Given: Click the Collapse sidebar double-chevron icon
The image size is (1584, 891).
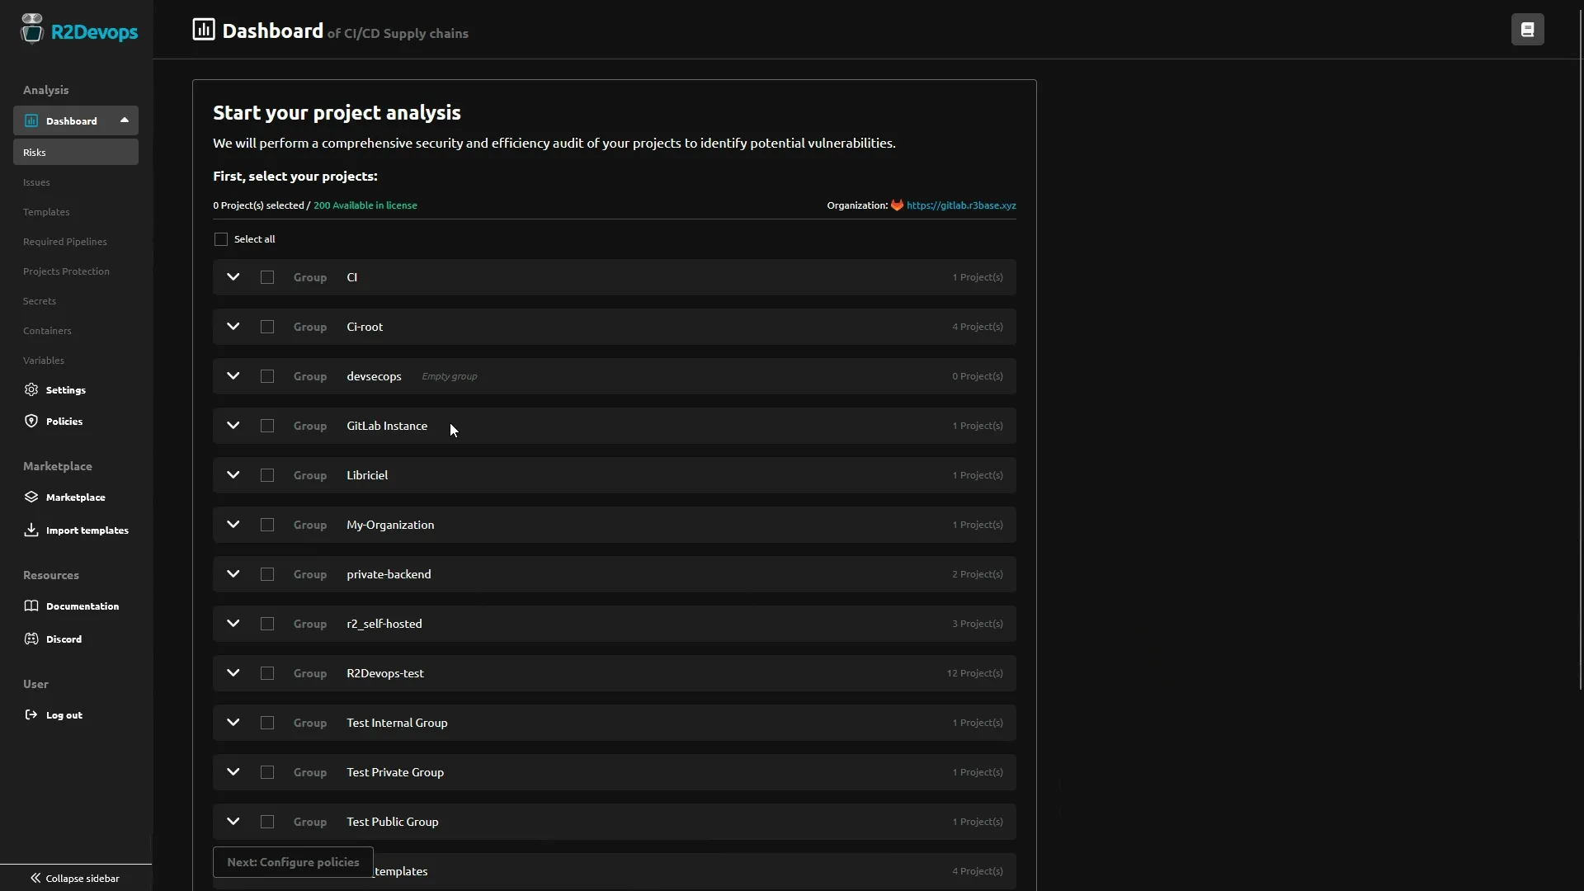Looking at the screenshot, I should (x=35, y=878).
